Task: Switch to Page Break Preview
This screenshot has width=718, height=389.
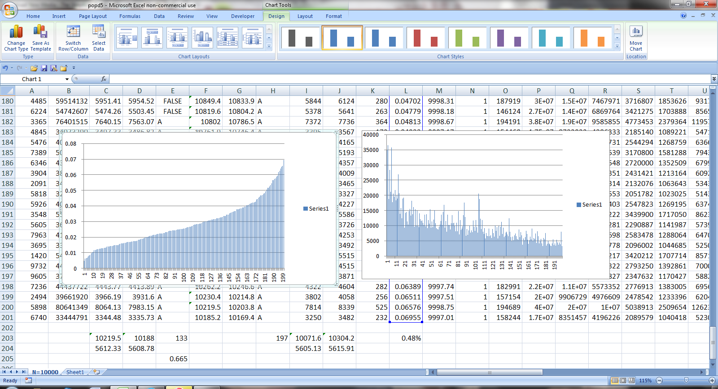Action: [631, 380]
